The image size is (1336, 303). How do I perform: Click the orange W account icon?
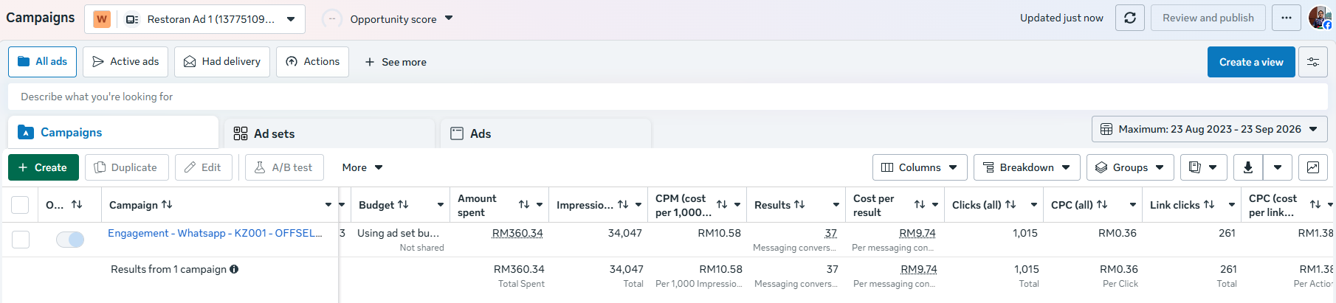pyautogui.click(x=103, y=19)
